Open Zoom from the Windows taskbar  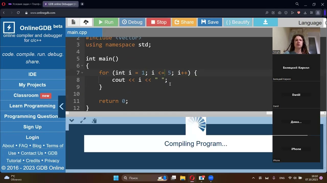[x=211, y=178]
